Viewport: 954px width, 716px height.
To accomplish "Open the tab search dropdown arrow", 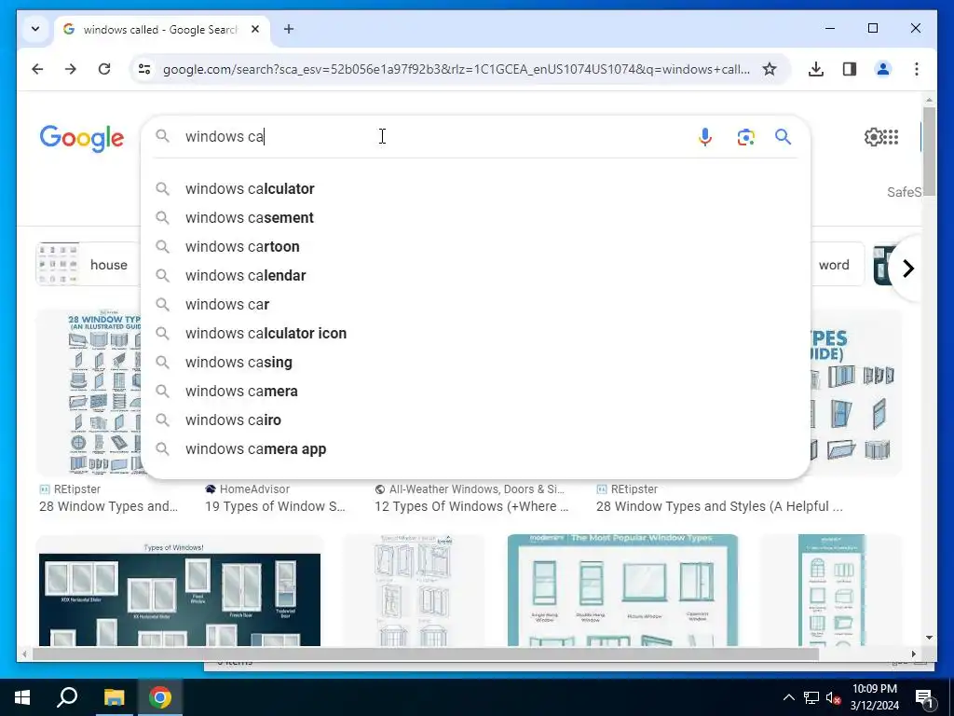I will [35, 29].
